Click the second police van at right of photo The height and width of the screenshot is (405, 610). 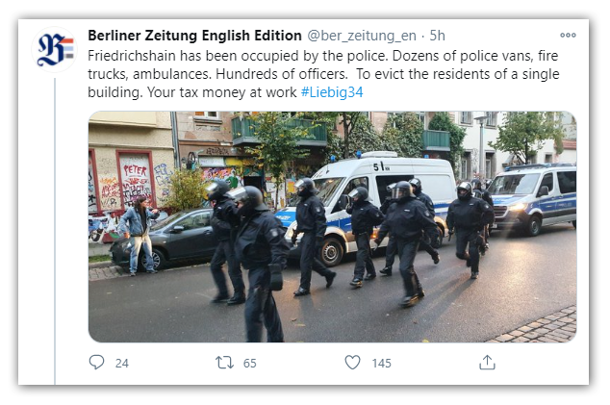tap(533, 197)
